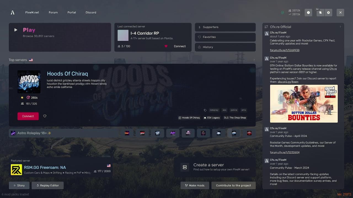353x198 pixels.
Task: Click the Astro Roleplay 18+ server name
Action: coord(34,133)
